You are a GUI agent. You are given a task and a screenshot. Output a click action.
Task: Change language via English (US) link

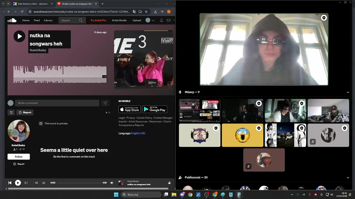138,133
